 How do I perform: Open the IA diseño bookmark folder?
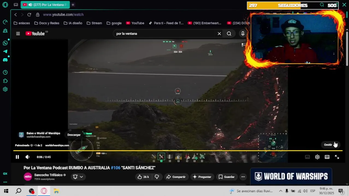coord(73,23)
